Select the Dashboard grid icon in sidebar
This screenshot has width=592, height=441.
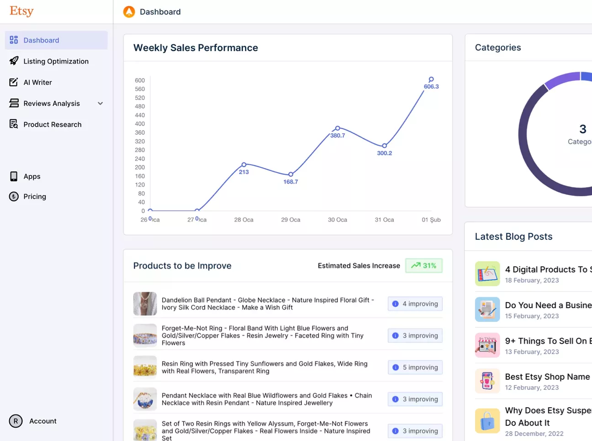click(13, 40)
